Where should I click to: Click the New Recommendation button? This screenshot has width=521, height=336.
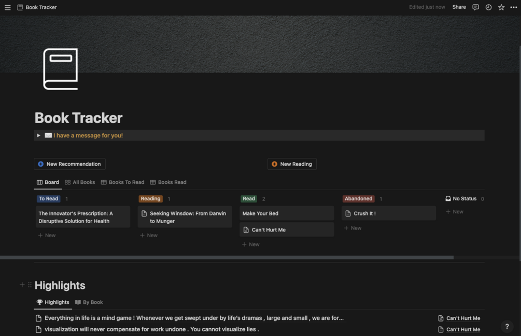coord(69,164)
